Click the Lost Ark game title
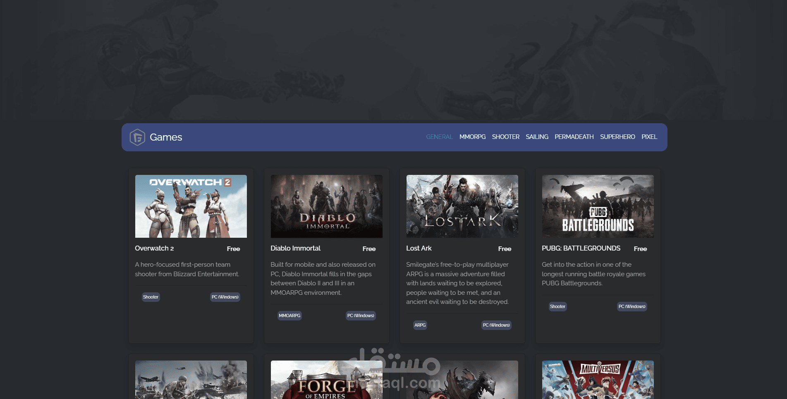The width and height of the screenshot is (787, 399). pyautogui.click(x=419, y=248)
